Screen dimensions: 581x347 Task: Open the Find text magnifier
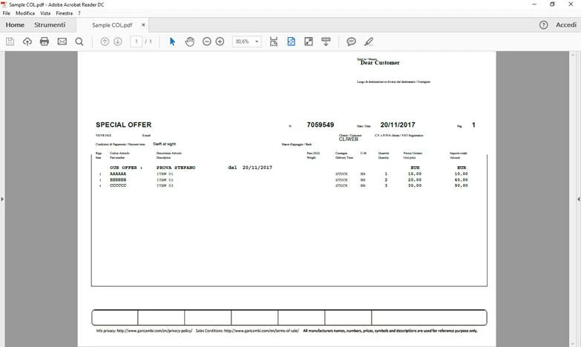pyautogui.click(x=79, y=42)
